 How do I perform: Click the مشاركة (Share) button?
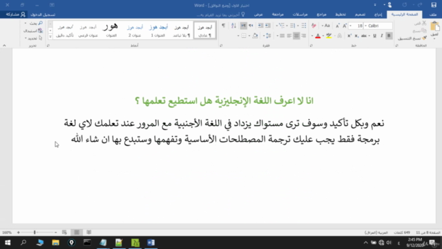tap(16, 15)
